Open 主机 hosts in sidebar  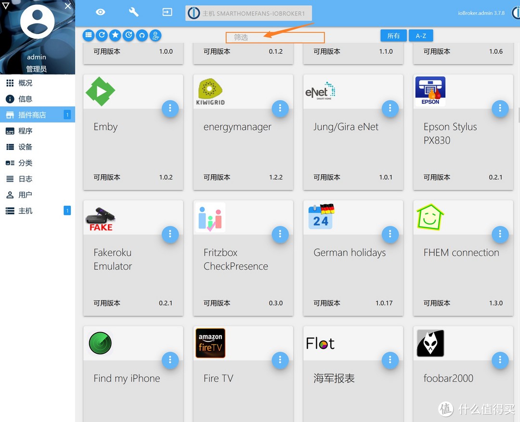click(x=38, y=211)
